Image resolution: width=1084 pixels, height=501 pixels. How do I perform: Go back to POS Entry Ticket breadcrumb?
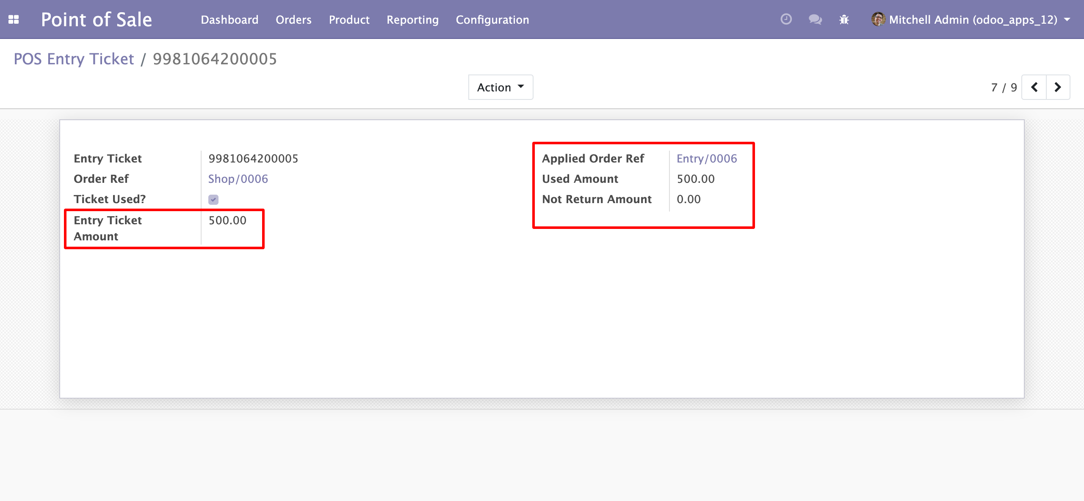click(x=74, y=59)
